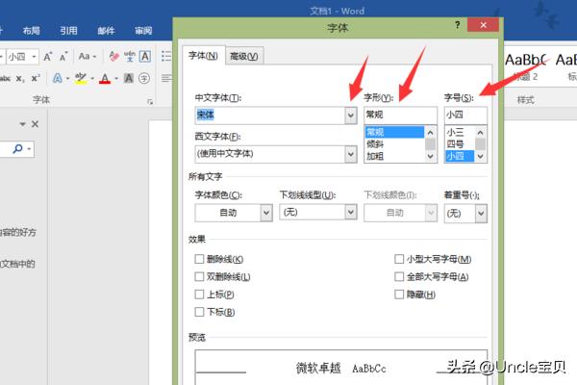This screenshot has width=577, height=385.
Task: Expand the 西文字体 font dropdown
Action: click(x=350, y=153)
